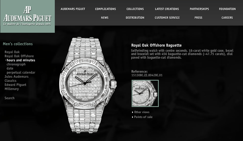Open the News page
The width and height of the screenshot is (243, 141).
[105, 18]
